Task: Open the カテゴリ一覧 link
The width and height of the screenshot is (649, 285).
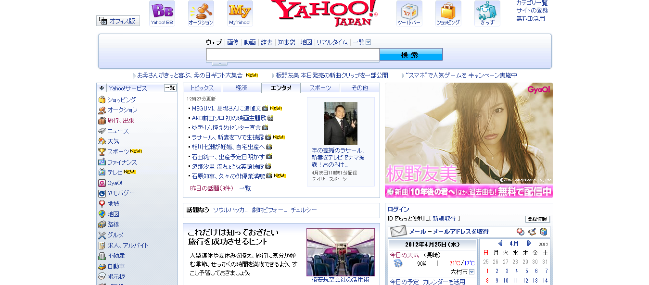Action: 532,2
